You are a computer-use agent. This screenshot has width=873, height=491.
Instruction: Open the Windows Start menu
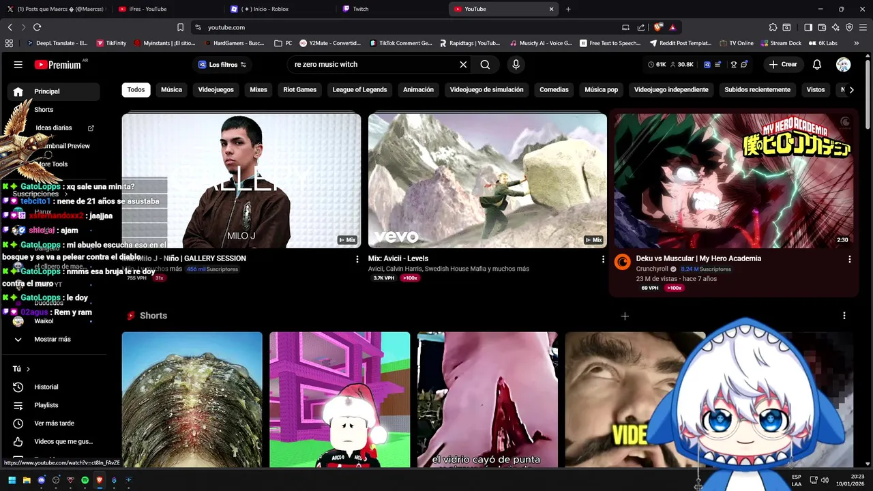12,480
